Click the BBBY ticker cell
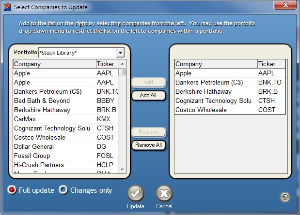The height and width of the screenshot is (215, 300). click(107, 100)
